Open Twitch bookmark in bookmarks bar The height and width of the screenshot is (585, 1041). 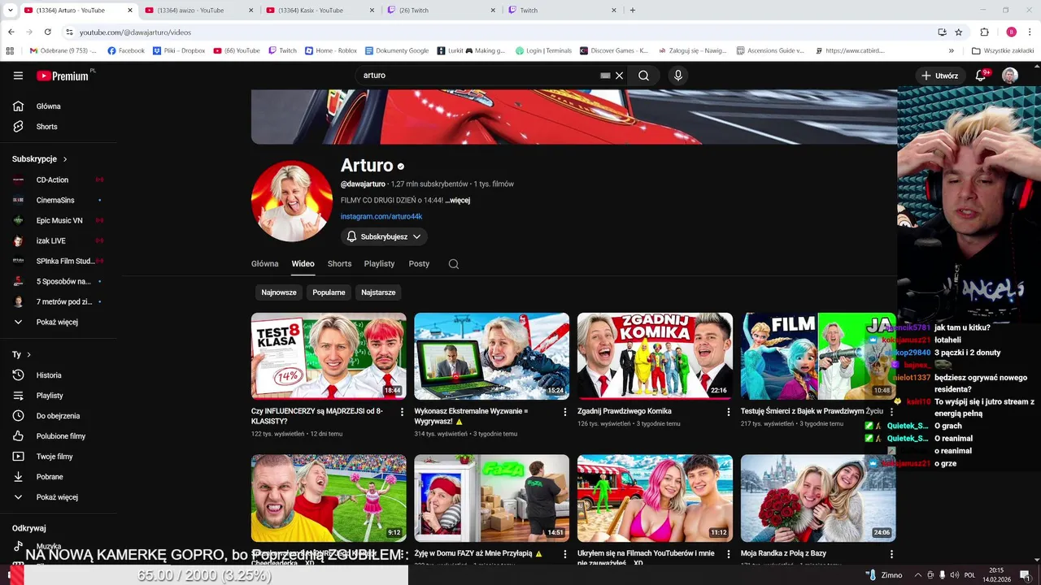[282, 50]
